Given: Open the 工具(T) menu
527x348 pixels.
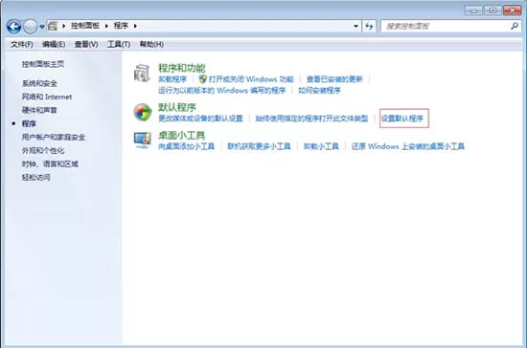Looking at the screenshot, I should (x=119, y=44).
